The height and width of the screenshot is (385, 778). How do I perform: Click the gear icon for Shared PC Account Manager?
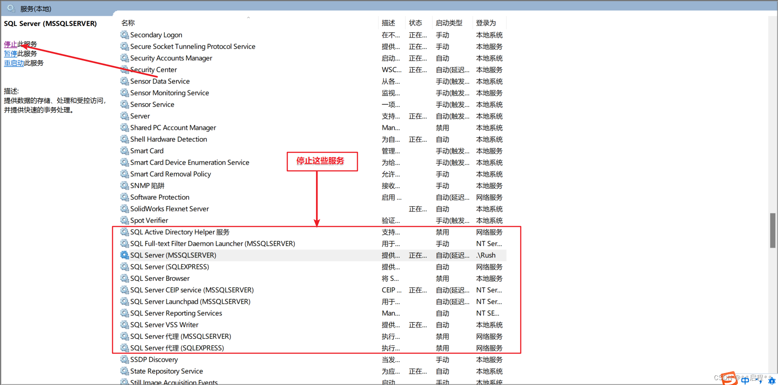(x=124, y=127)
